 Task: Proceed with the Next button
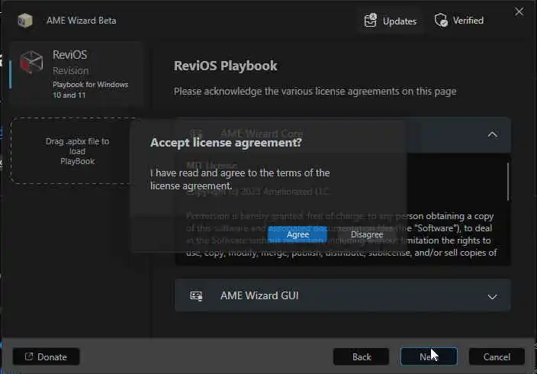(x=429, y=357)
